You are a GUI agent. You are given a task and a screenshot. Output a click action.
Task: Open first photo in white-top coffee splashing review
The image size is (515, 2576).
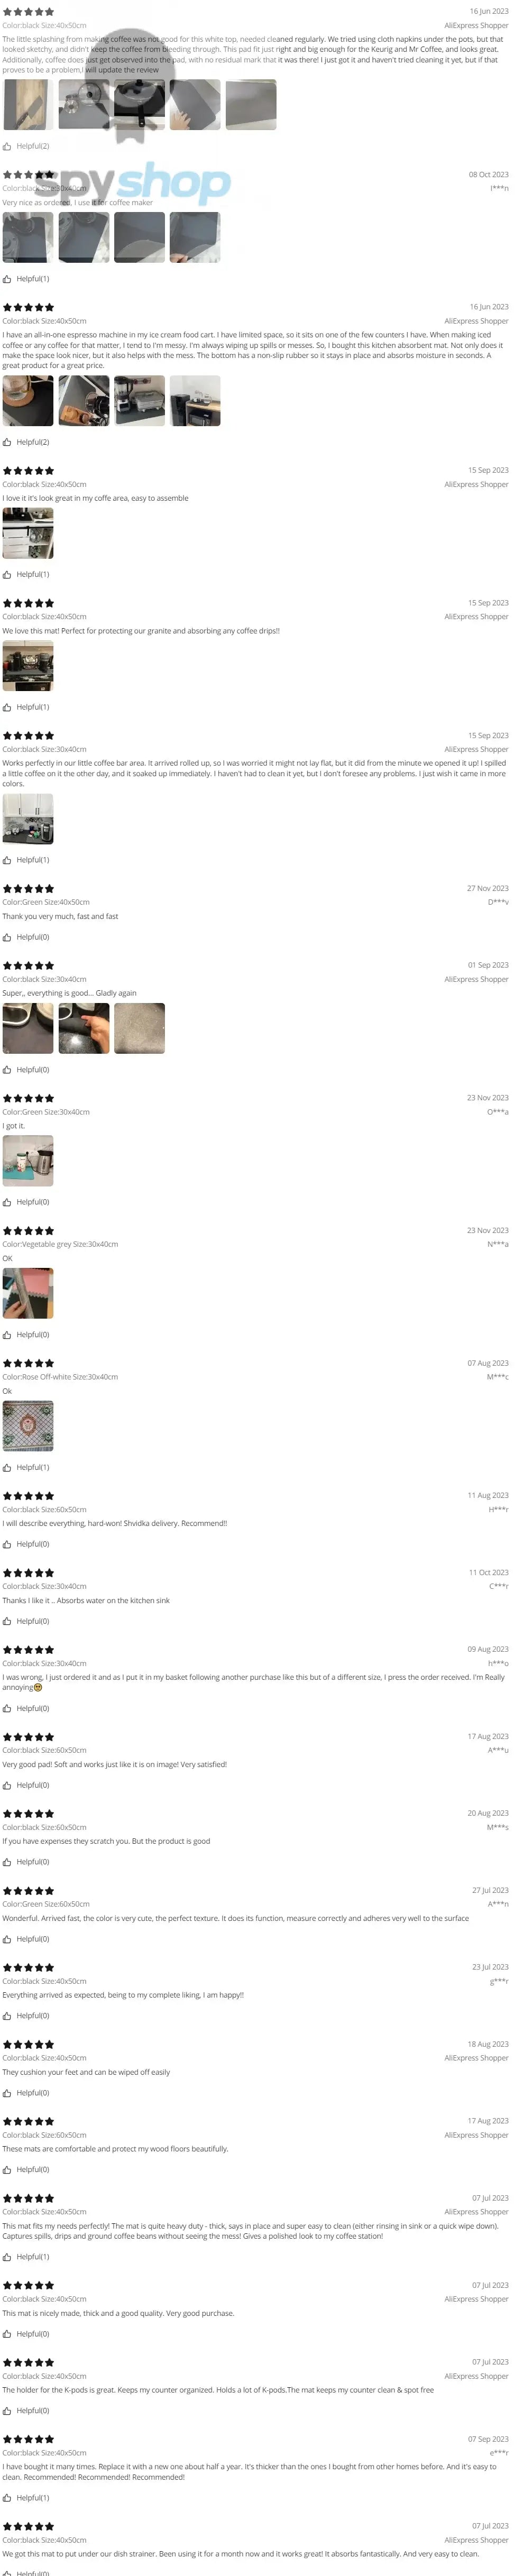click(28, 104)
